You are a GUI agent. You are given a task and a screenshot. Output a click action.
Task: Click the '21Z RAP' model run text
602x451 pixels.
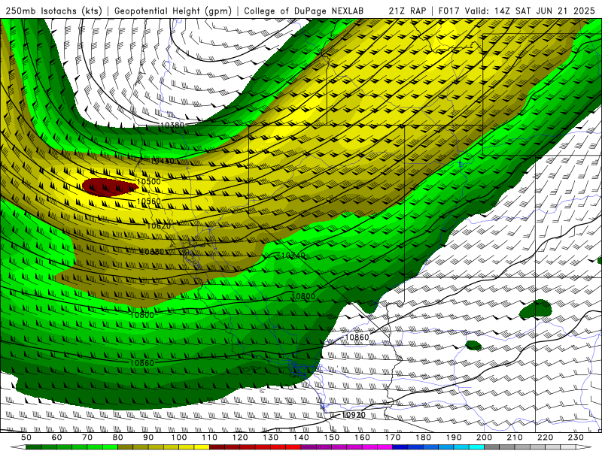pyautogui.click(x=407, y=11)
